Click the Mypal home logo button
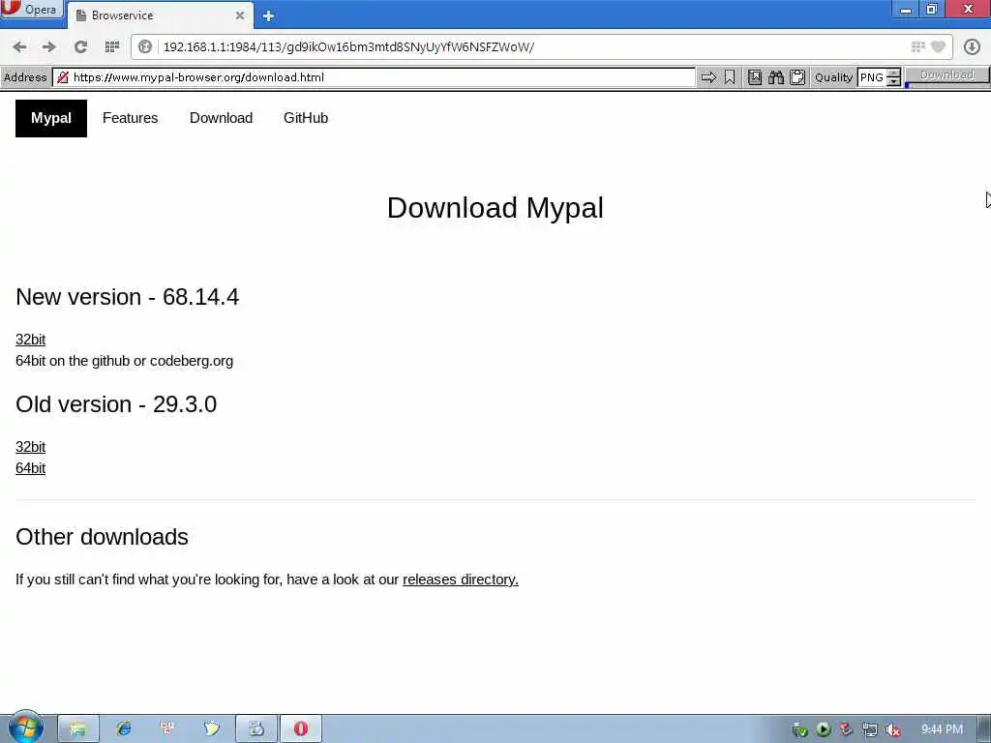 [51, 118]
